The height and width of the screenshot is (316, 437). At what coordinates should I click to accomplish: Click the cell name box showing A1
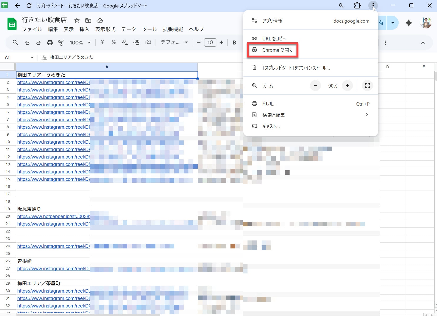16,57
